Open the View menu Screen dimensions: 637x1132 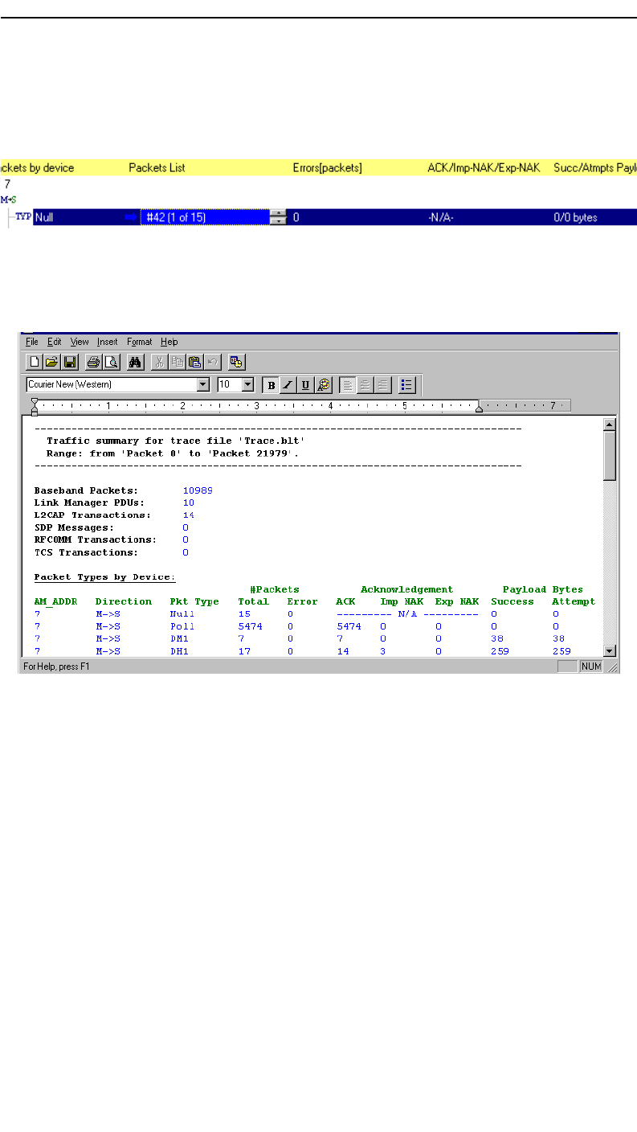(x=80, y=342)
